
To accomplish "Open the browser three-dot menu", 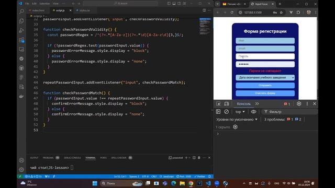I will pos(316,13).
